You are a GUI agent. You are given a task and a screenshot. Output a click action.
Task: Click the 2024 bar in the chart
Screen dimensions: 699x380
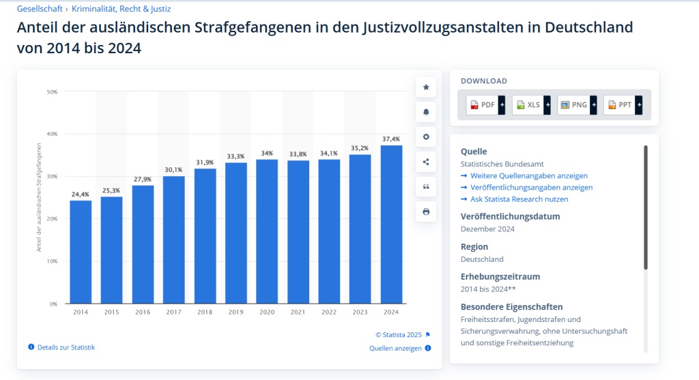391,224
